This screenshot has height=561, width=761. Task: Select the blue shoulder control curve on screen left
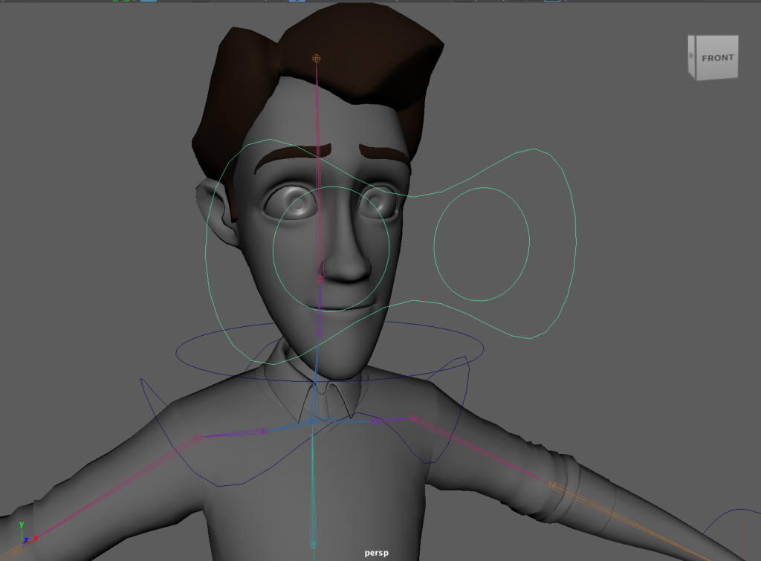tap(143, 386)
